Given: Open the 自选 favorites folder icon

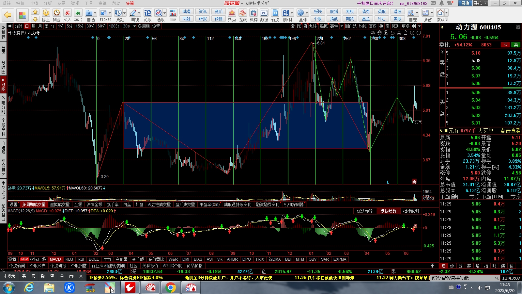Looking at the screenshot, I should coord(89,13).
